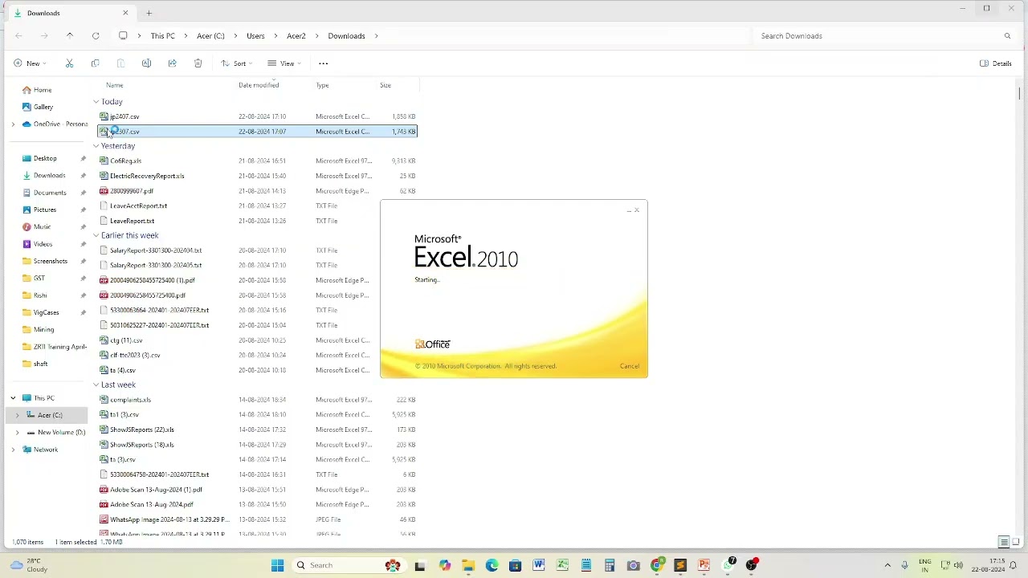The height and width of the screenshot is (578, 1028).
Task: Click the Date modified column header
Action: pos(259,85)
